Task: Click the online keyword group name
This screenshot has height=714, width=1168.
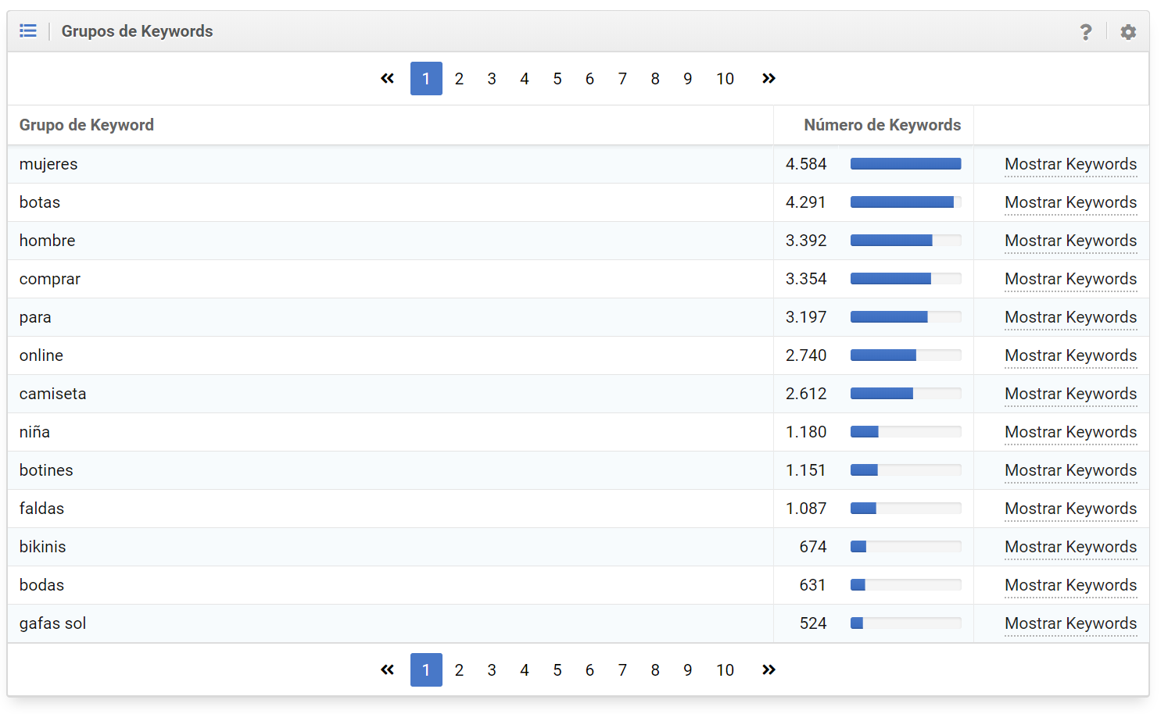Action: tap(41, 355)
